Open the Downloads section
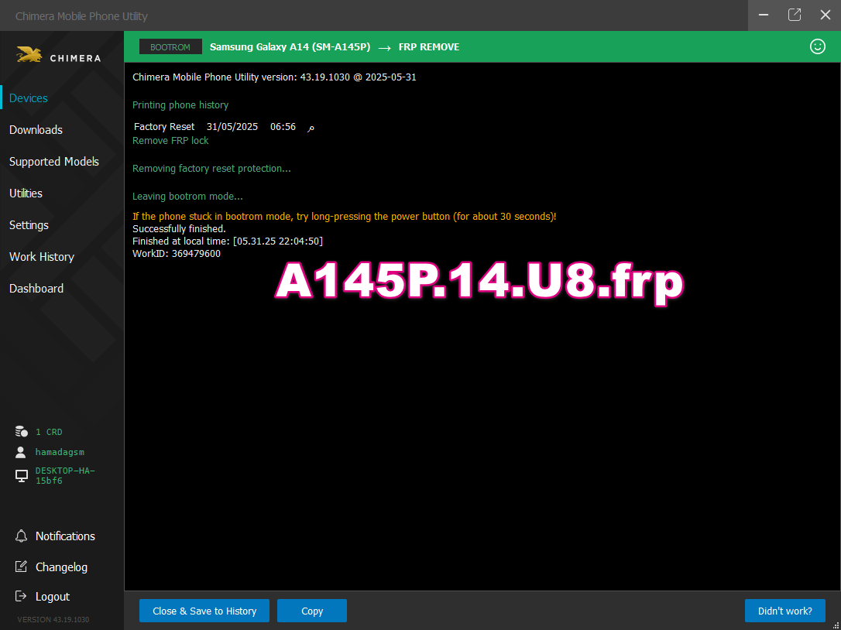This screenshot has height=630, width=841. coord(36,130)
